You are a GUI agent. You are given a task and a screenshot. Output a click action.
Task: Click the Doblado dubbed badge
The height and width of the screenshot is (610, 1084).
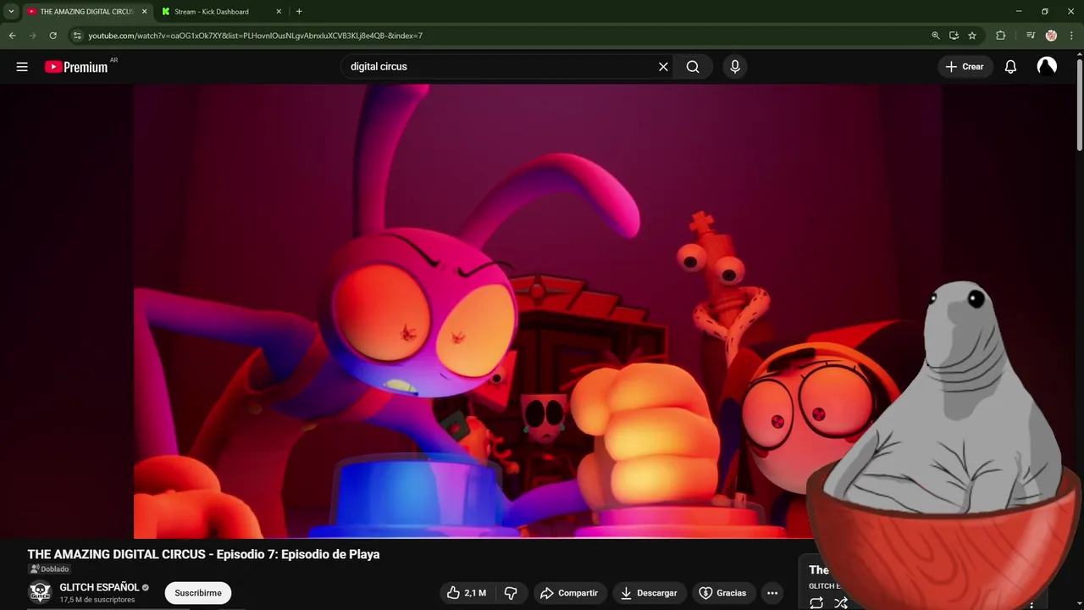(x=49, y=569)
